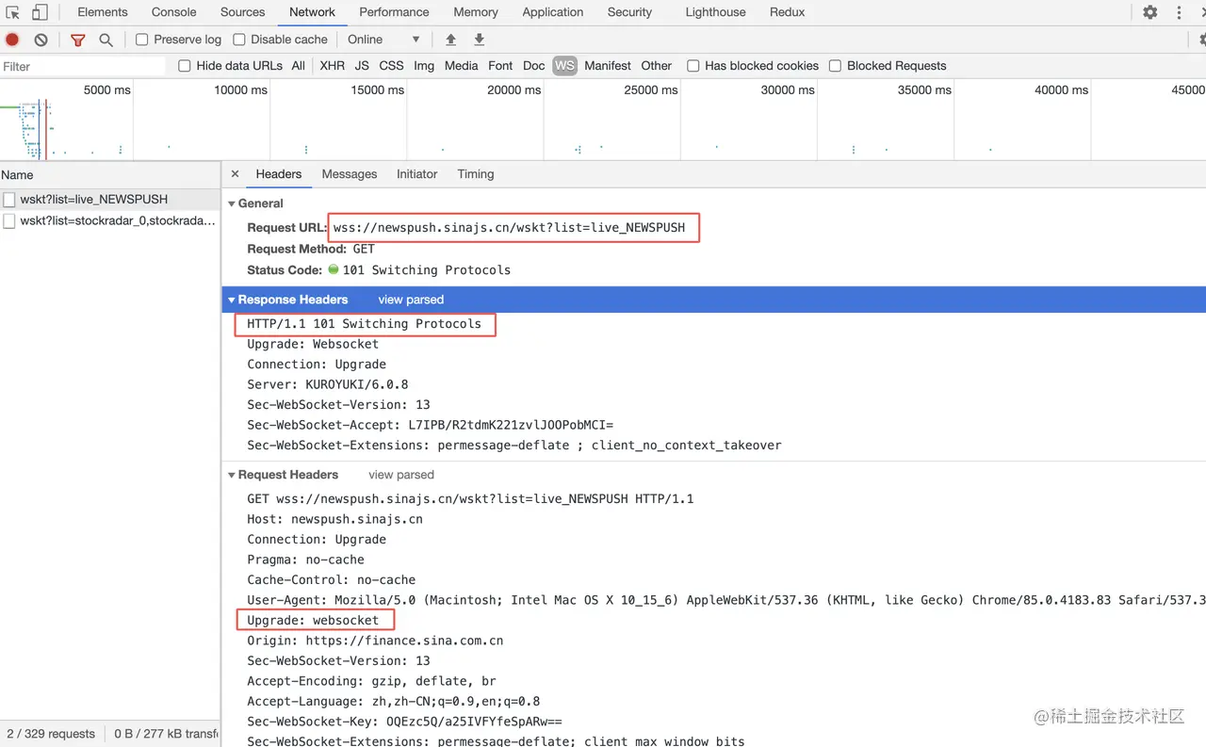Check Hide data URLs checkbox
Screen dimensions: 1206x747
(x=185, y=66)
